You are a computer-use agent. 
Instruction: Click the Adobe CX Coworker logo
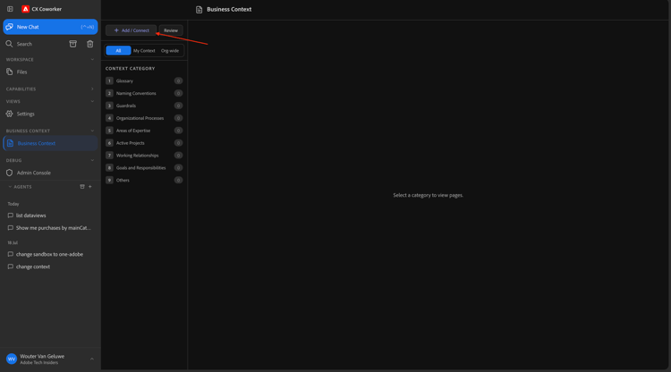(x=25, y=9)
